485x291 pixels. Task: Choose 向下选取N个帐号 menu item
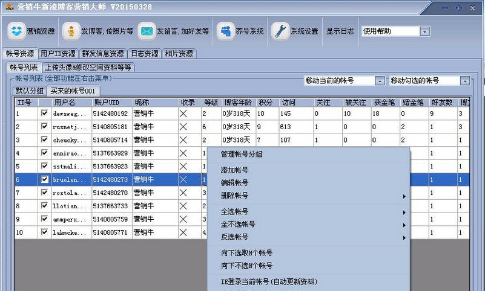tap(246, 253)
